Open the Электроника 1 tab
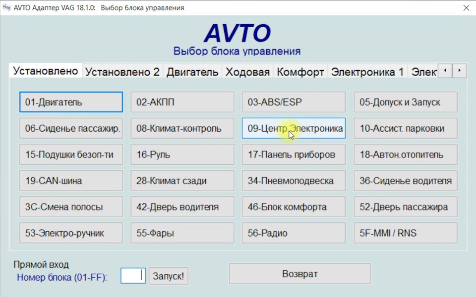Viewport: 476px width, 297px height. [x=367, y=71]
